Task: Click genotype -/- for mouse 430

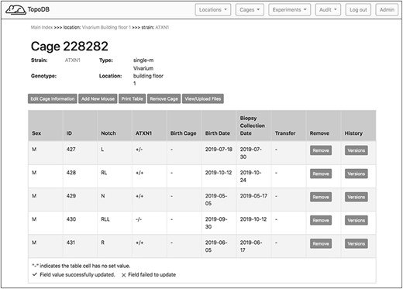Action: 139,219
